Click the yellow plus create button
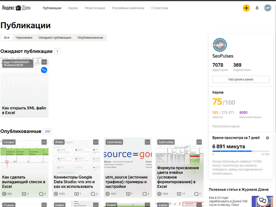Image resolution: width=276 pixels, height=207 pixels. tap(246, 8)
